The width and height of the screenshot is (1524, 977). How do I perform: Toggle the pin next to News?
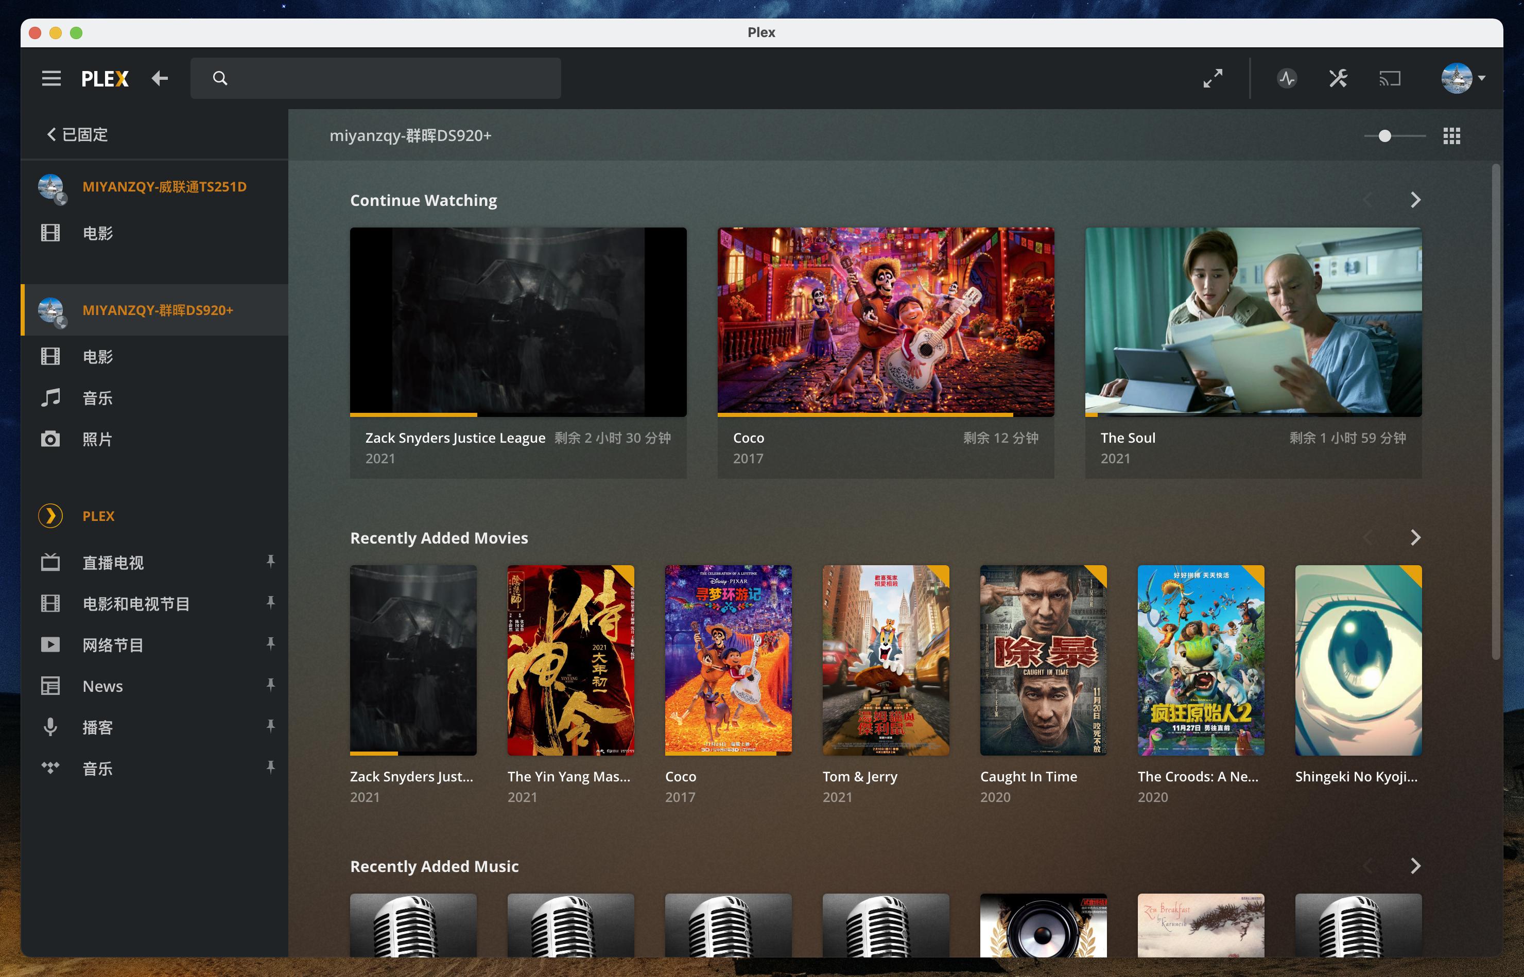click(x=270, y=685)
